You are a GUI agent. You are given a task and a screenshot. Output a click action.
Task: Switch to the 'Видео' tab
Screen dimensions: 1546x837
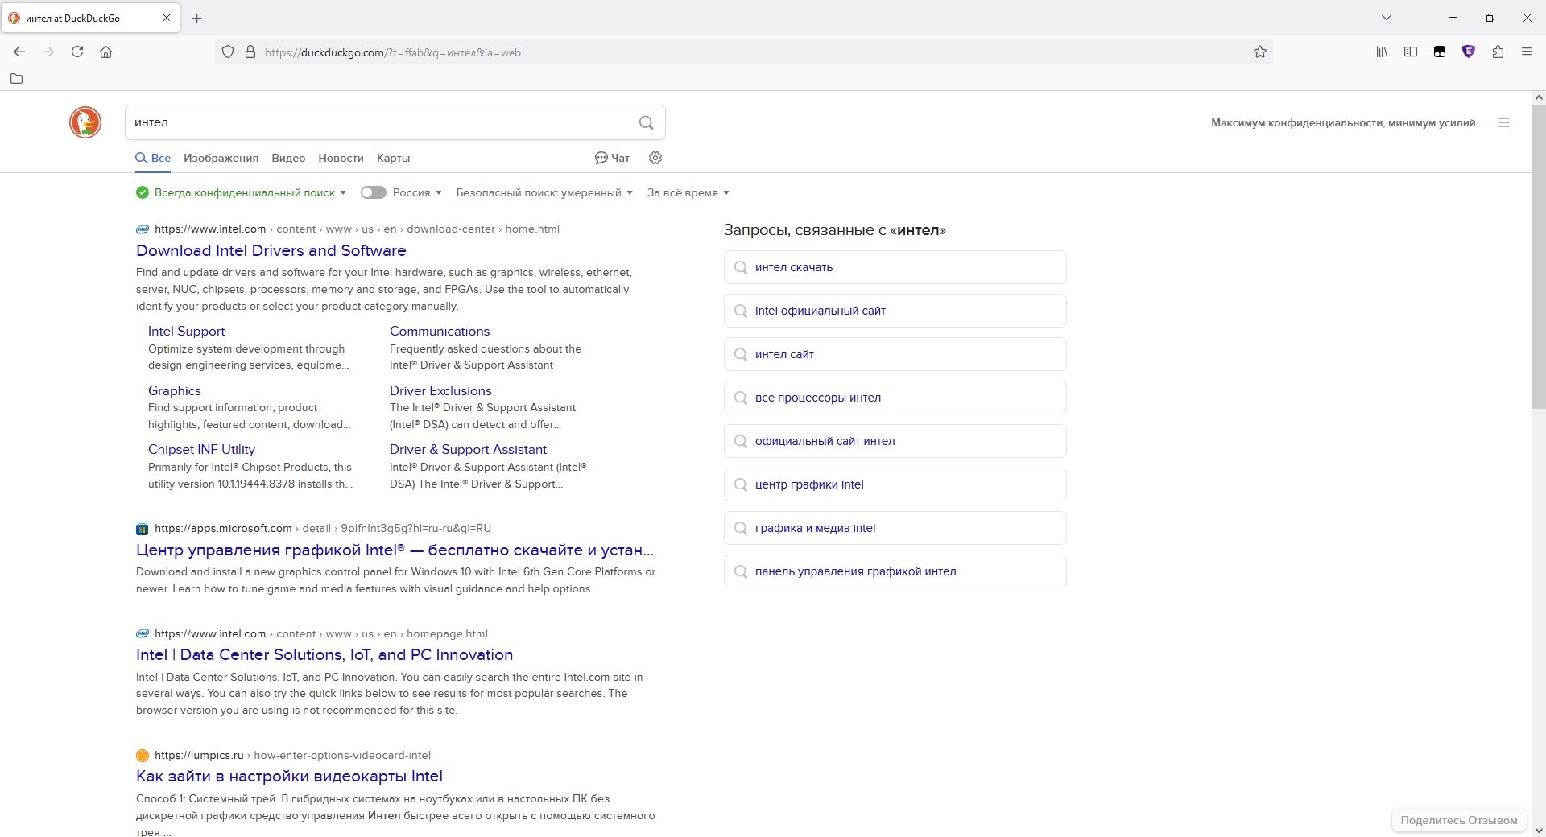point(288,158)
